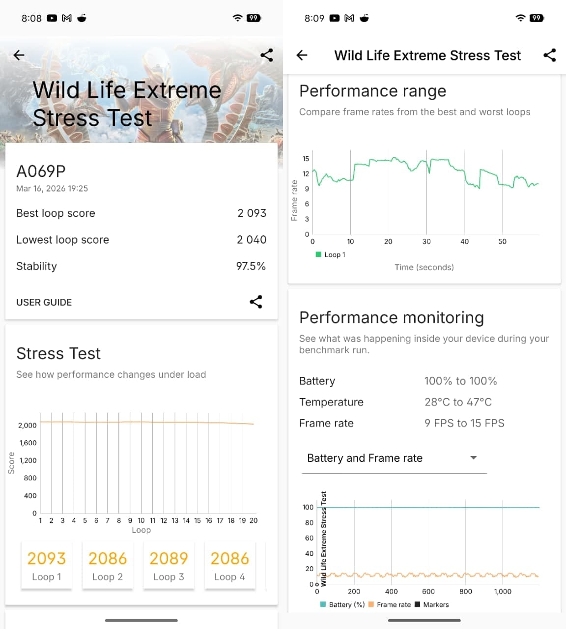Go back from the Wild Life Extreme Stress Test page

tap(302, 55)
